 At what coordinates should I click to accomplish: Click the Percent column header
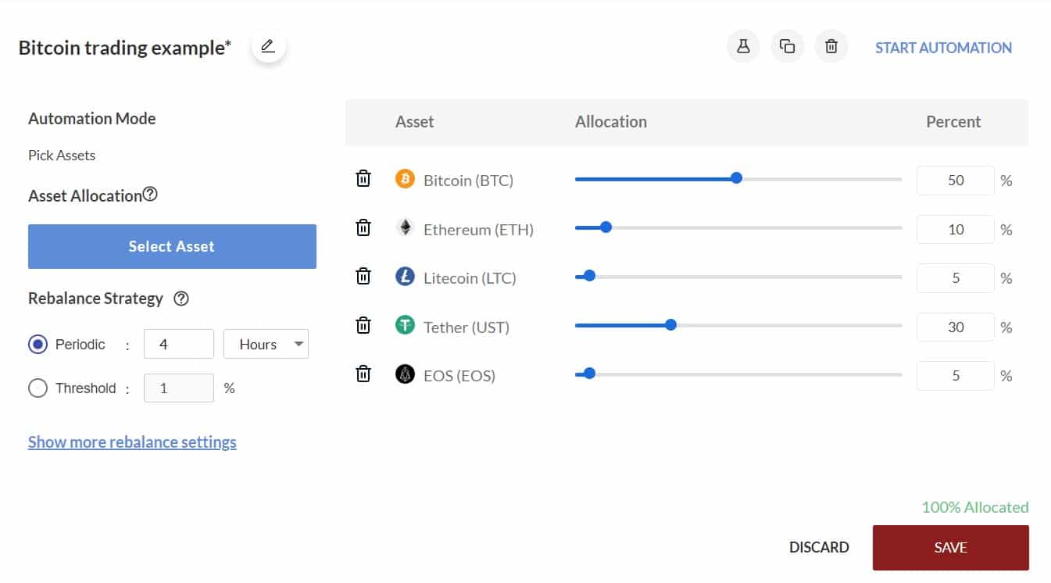click(953, 122)
